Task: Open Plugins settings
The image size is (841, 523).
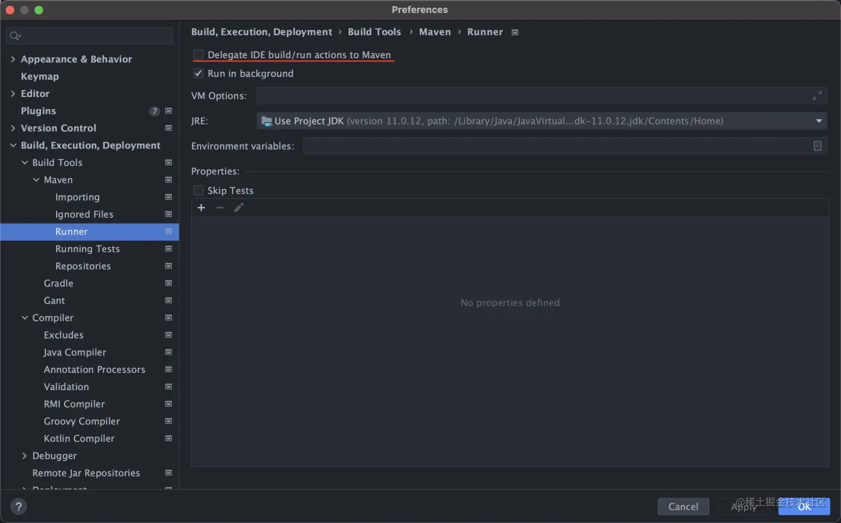Action: (38, 111)
